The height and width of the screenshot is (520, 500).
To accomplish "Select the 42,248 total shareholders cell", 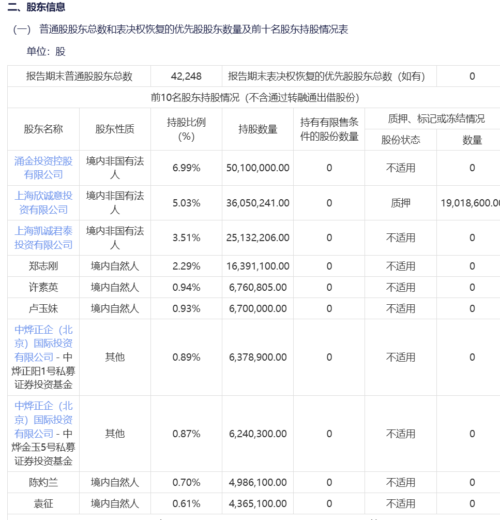I will (x=186, y=76).
